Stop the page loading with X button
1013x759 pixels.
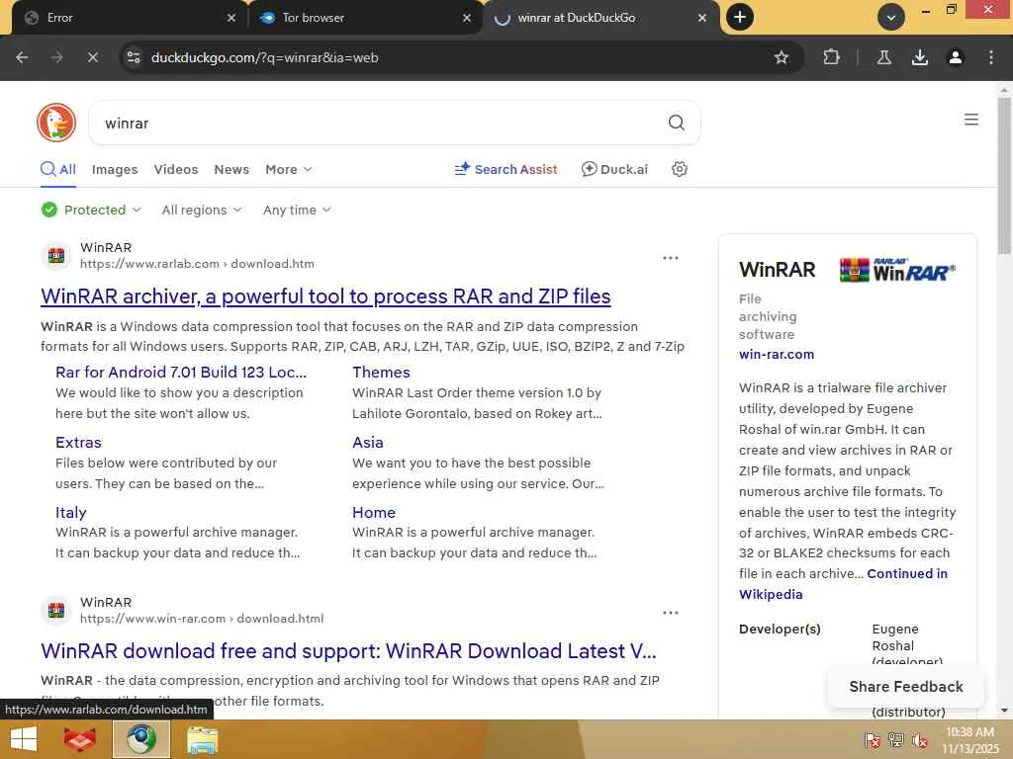click(92, 57)
